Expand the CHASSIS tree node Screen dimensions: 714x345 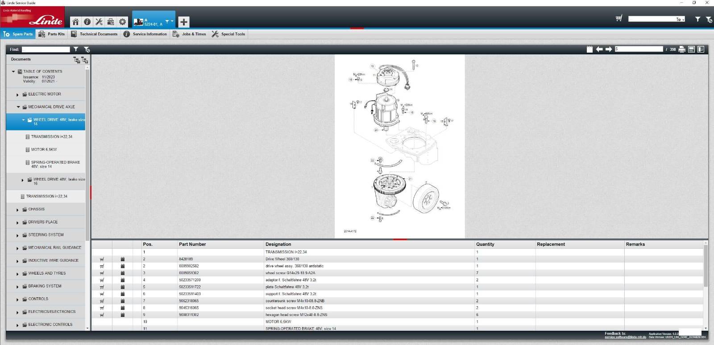click(17, 209)
